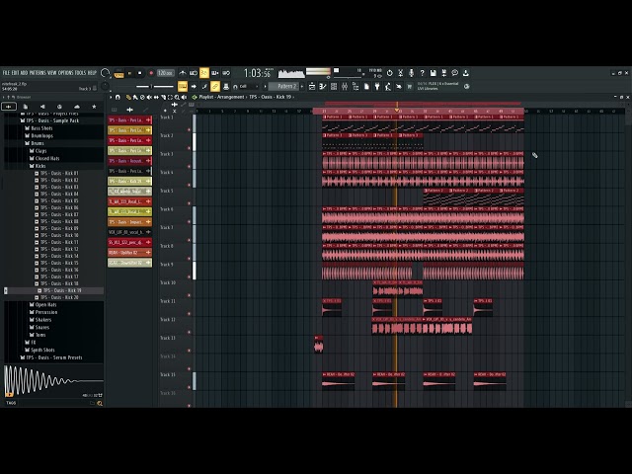Click the question mark help icon
This screenshot has width=632, height=474.
pyautogui.click(x=422, y=73)
